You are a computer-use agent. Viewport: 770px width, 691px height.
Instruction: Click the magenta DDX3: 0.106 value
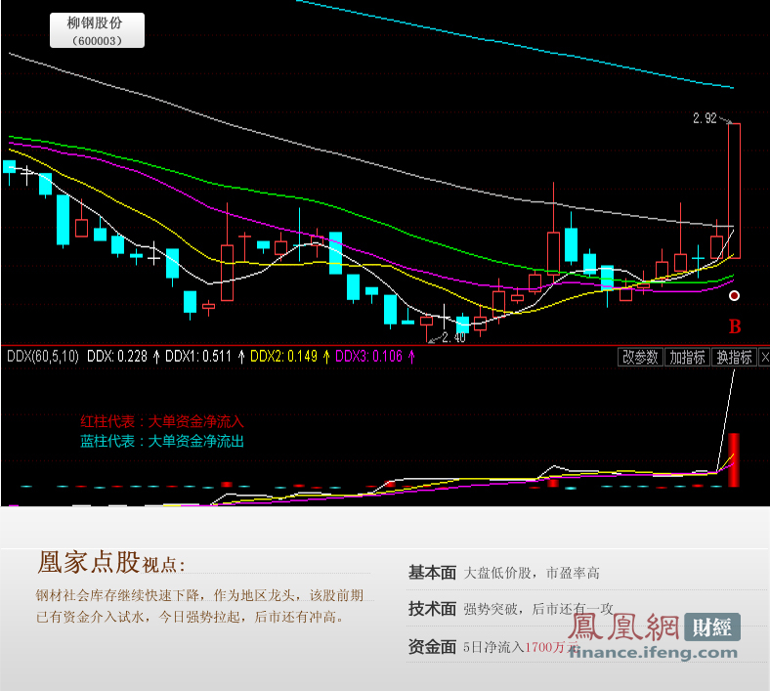click(x=368, y=357)
